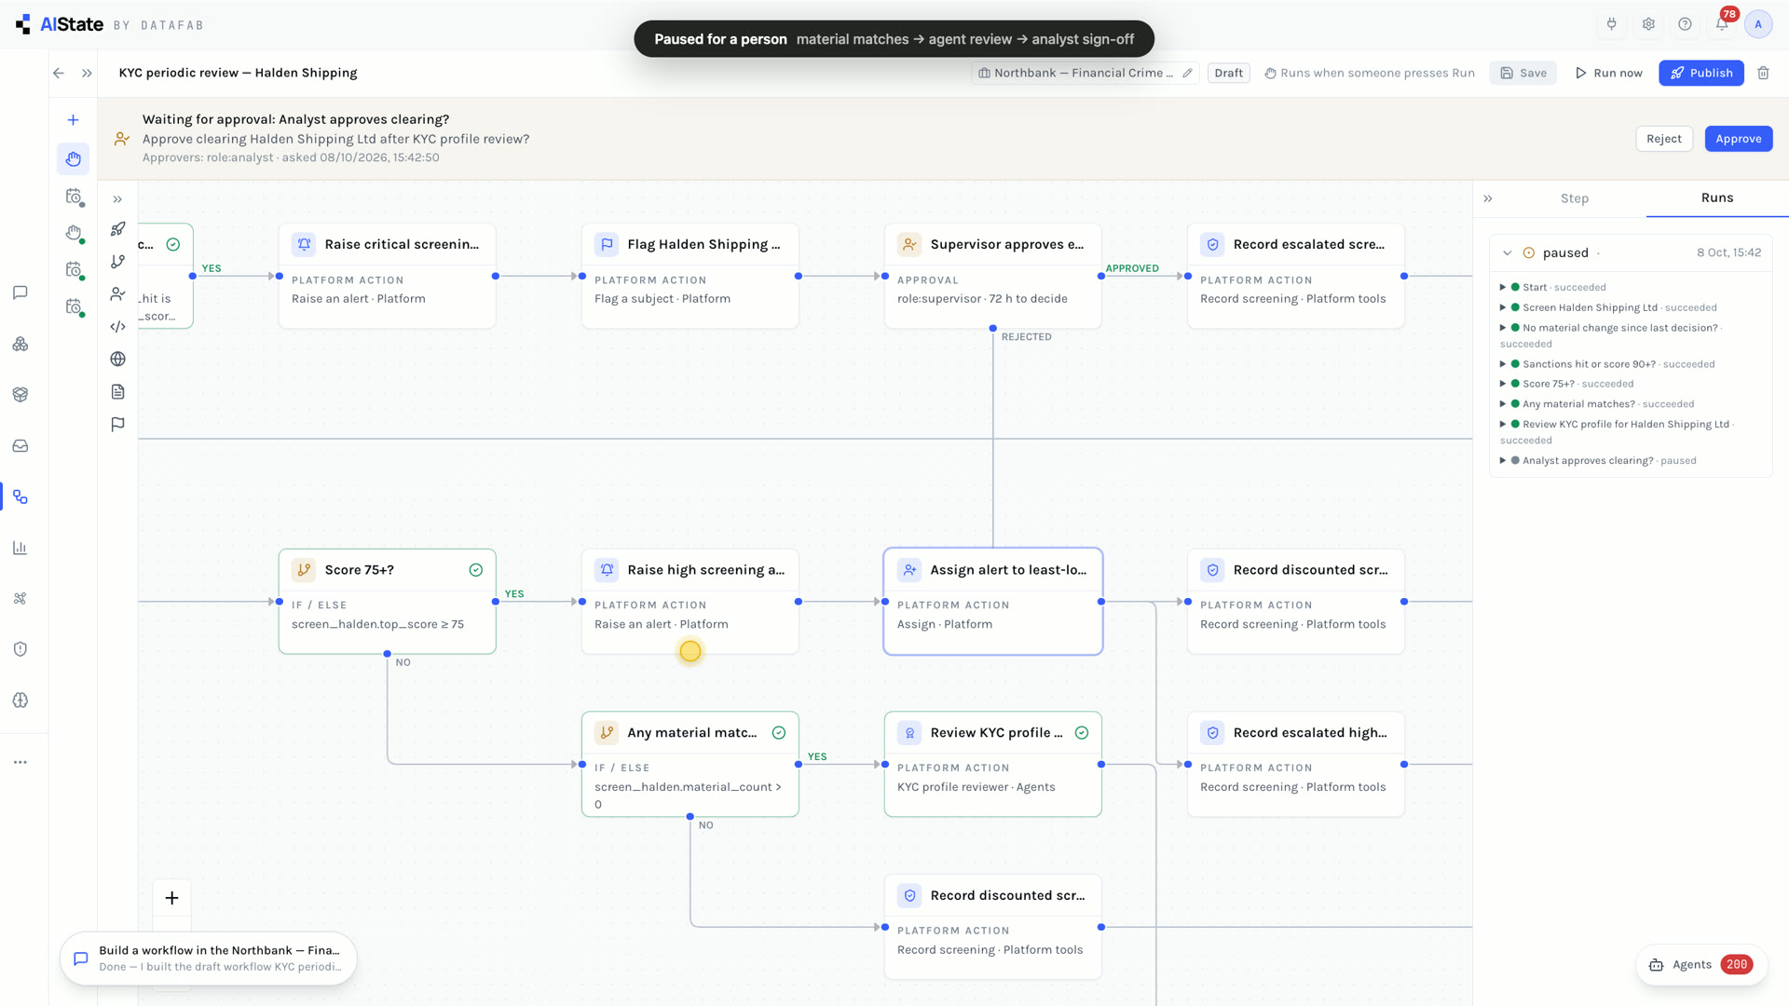Select the Assign alert to least-lo... node

pos(993,601)
